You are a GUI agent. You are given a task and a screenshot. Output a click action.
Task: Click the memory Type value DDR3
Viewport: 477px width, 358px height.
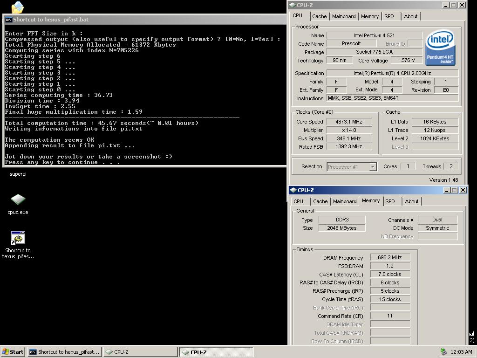point(342,220)
